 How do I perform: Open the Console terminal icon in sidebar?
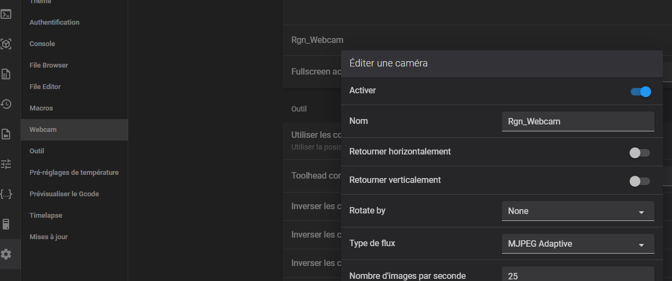pyautogui.click(x=6, y=14)
